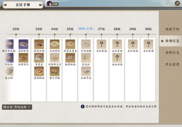The image size is (182, 127).
Task: Select the 雷公鸭 dish icon
Action: coord(9,71)
